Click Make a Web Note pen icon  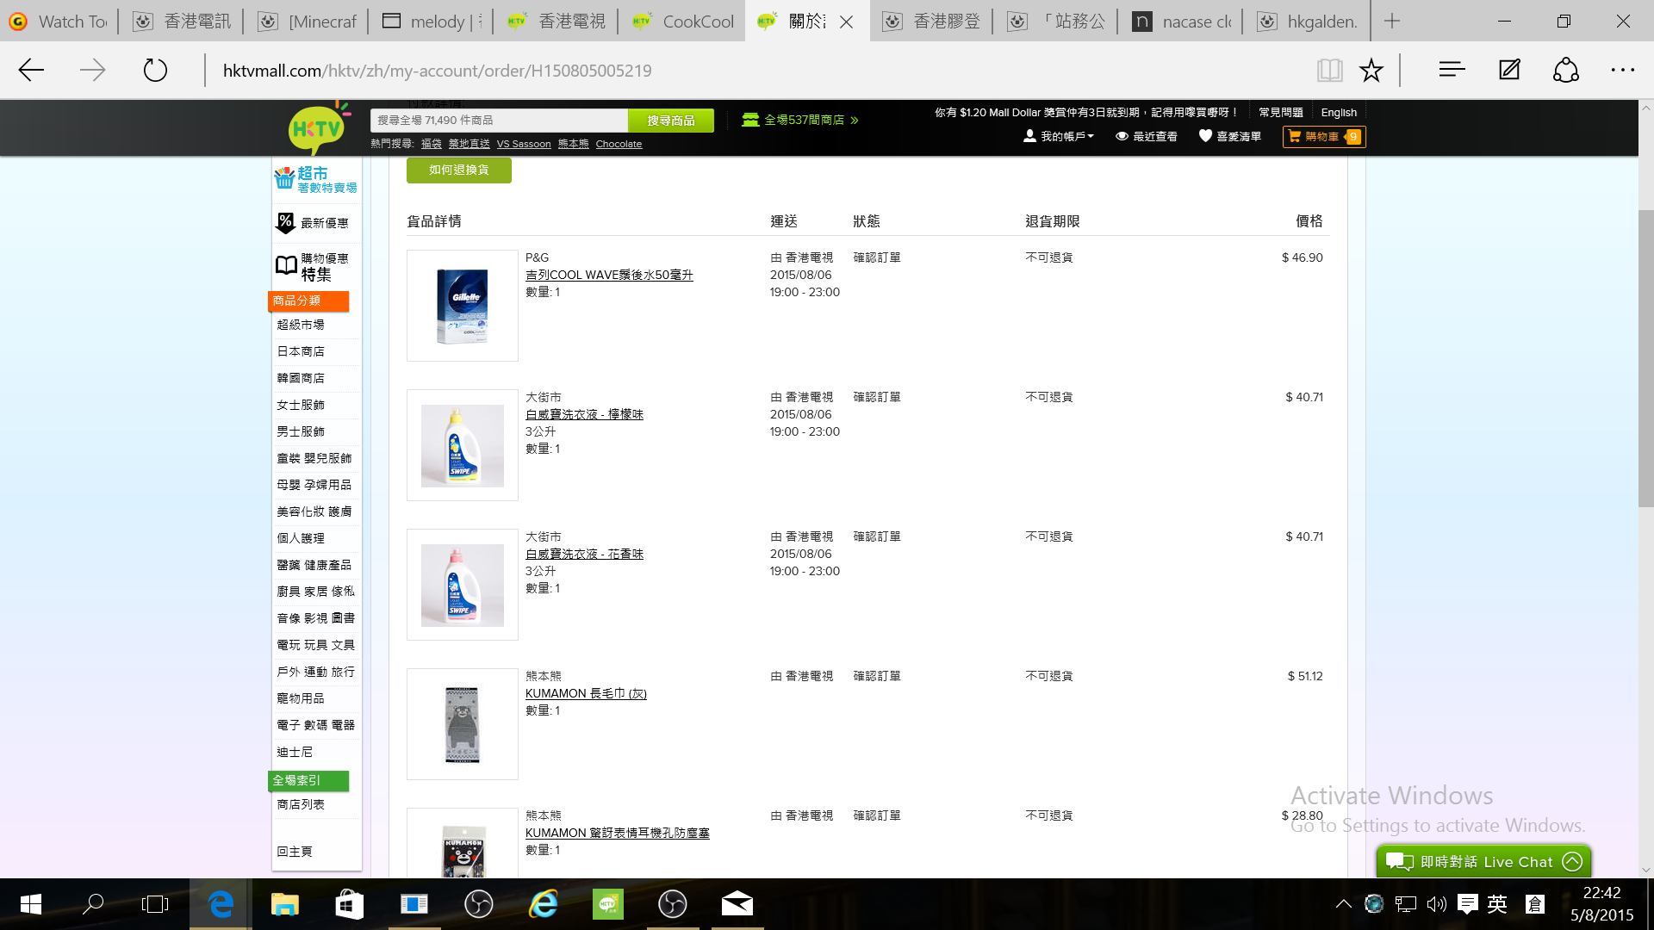1509,71
